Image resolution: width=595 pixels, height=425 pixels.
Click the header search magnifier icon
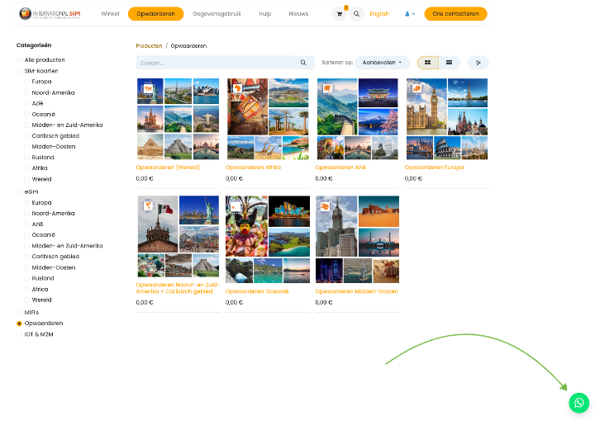(x=356, y=14)
